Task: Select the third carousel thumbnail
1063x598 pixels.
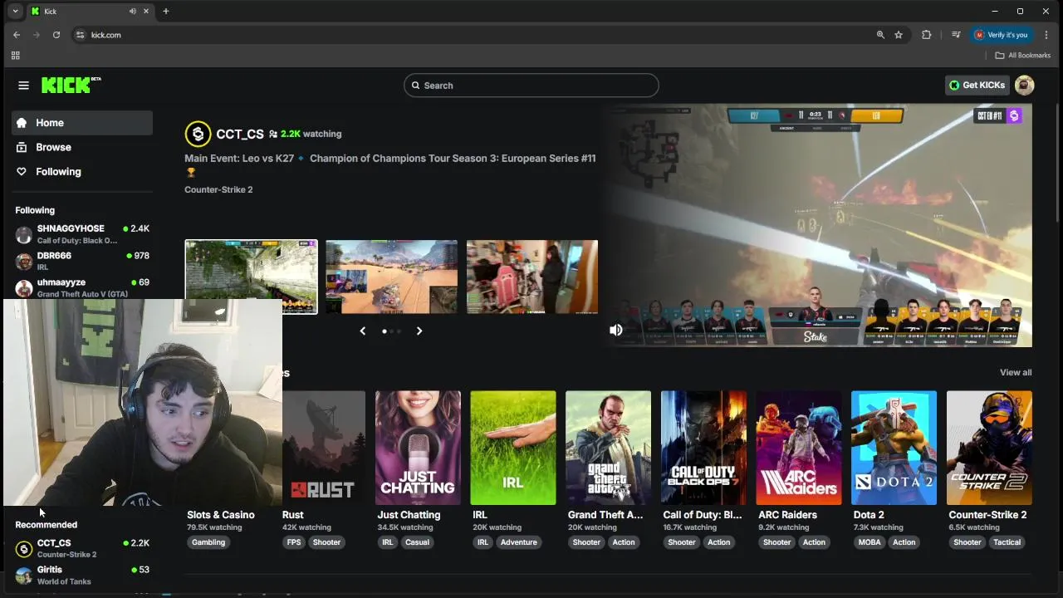Action: coord(532,277)
